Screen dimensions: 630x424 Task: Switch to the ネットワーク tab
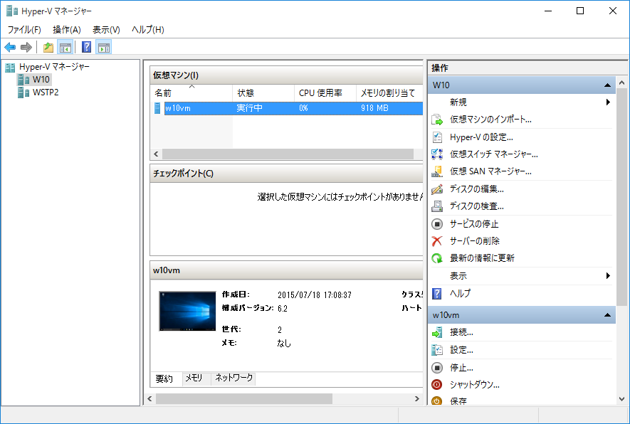pyautogui.click(x=233, y=378)
